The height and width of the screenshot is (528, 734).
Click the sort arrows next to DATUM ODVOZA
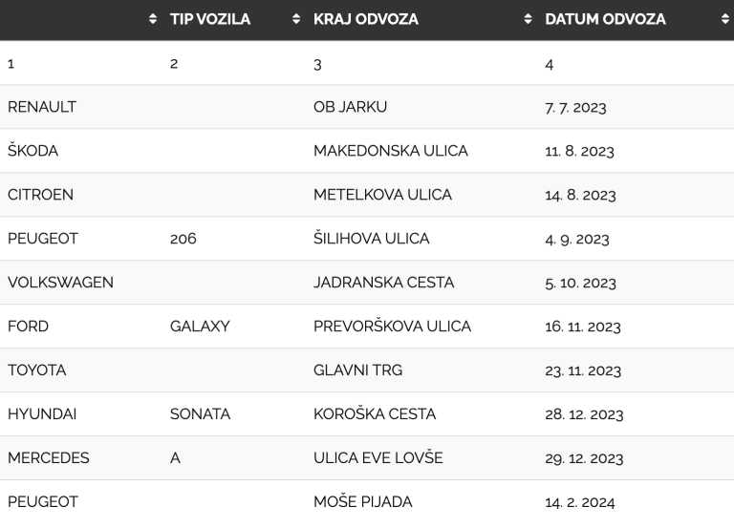[724, 19]
